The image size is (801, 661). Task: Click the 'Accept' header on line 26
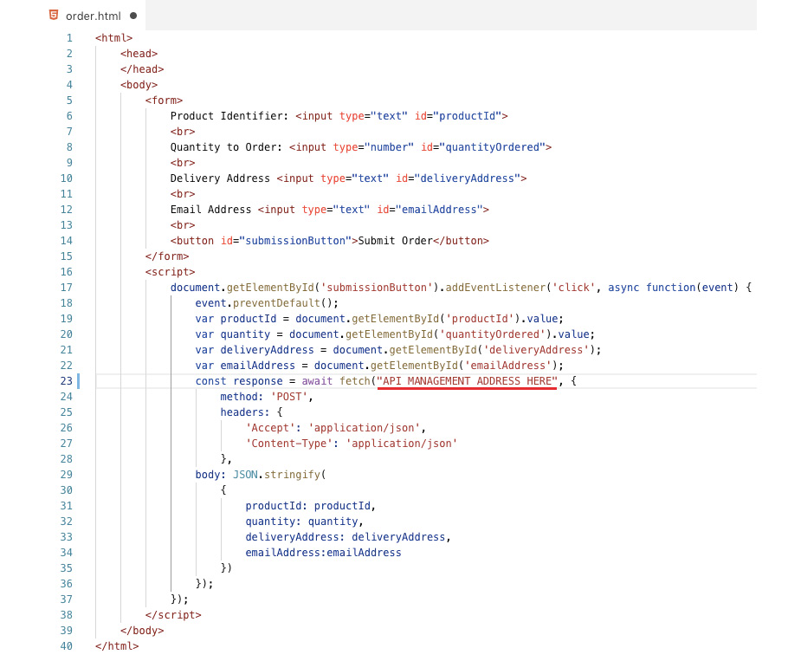(x=270, y=428)
